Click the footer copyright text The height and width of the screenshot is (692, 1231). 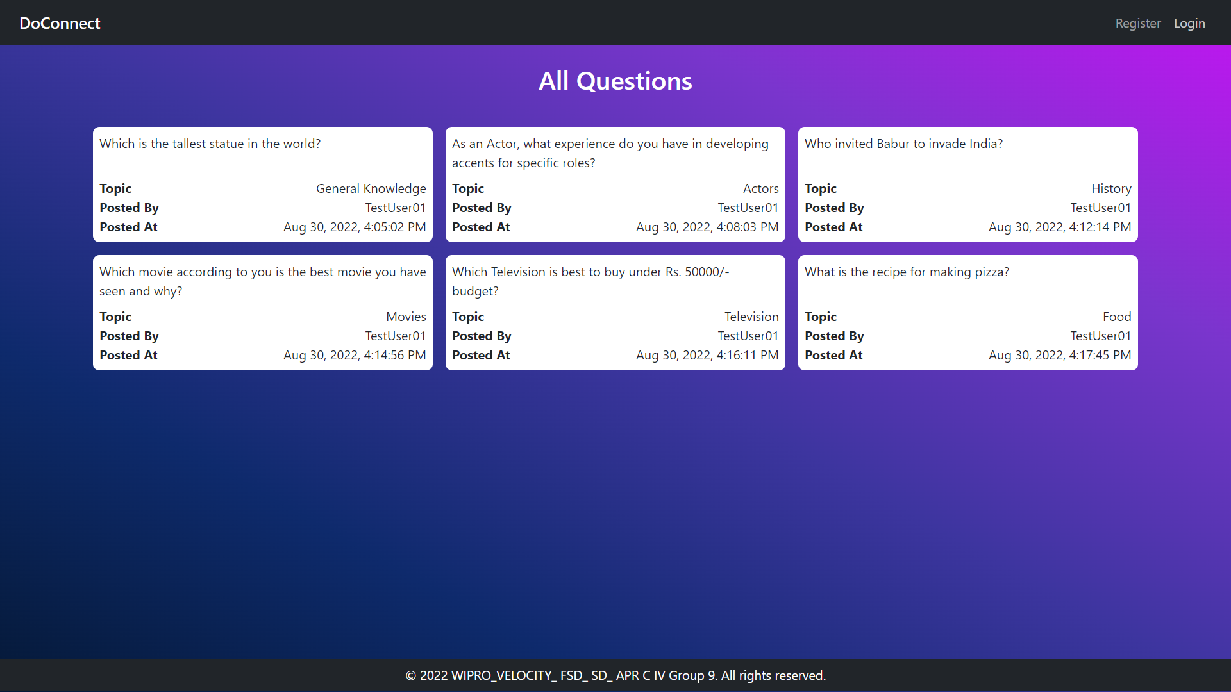coord(615,675)
